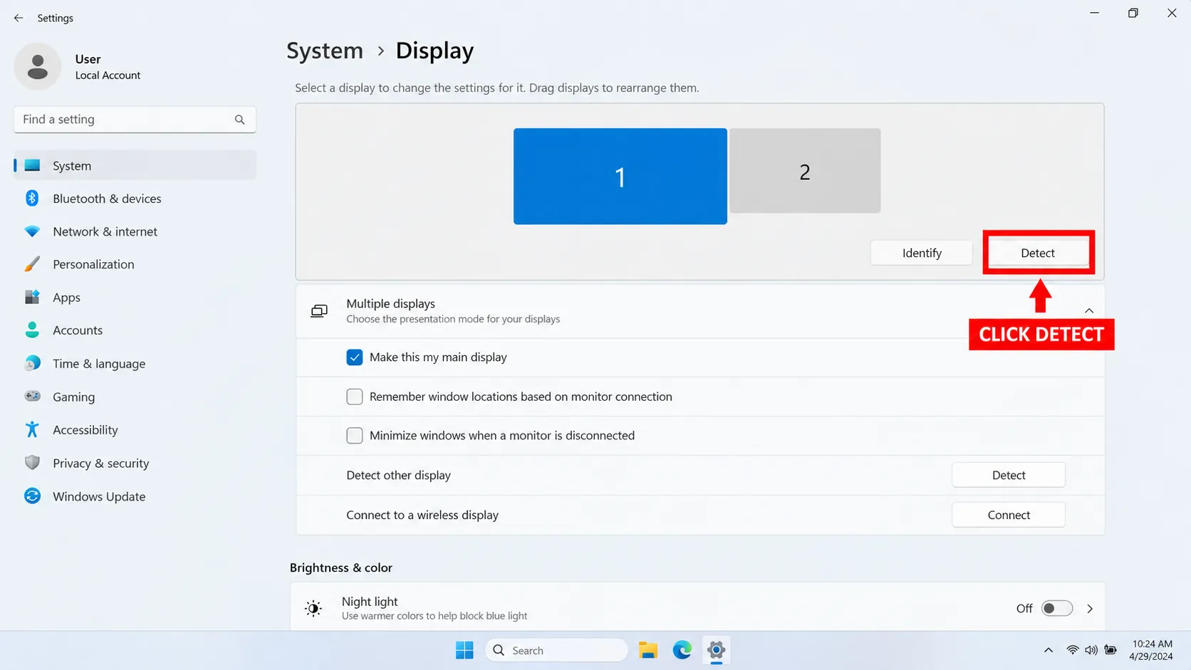Select display 2 thumbnail
Image resolution: width=1191 pixels, height=670 pixels.
coord(805,171)
